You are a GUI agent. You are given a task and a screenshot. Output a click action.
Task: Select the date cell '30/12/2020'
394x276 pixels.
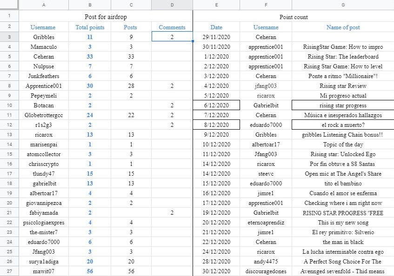pyautogui.click(x=216, y=271)
